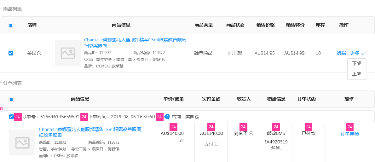
Task: Toggle the 商品列表 header select-all checkbox
Action: [x=11, y=25]
